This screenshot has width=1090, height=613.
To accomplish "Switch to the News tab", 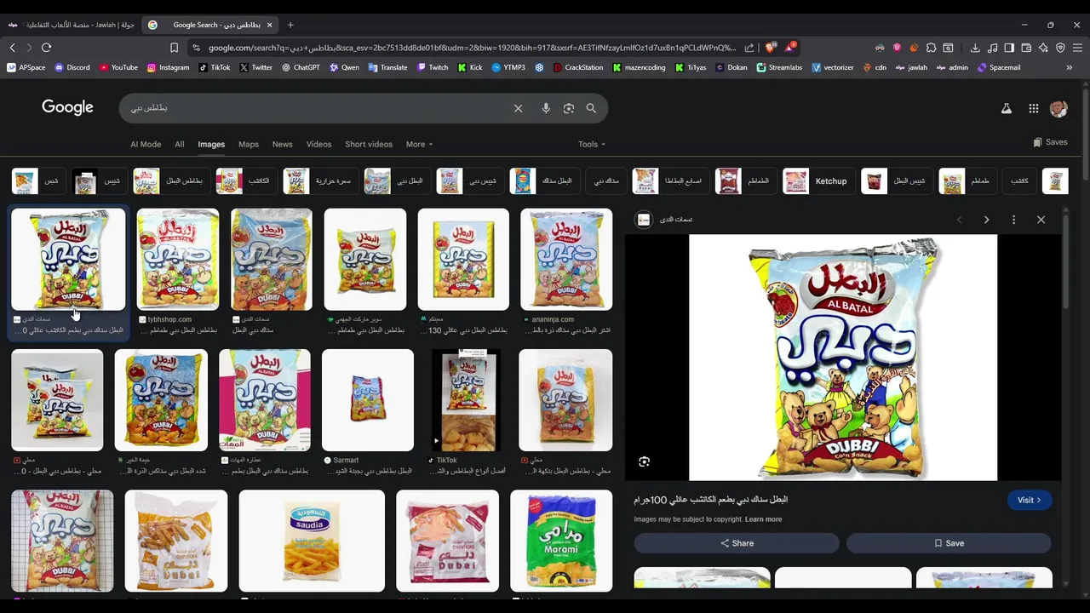I will (282, 144).
